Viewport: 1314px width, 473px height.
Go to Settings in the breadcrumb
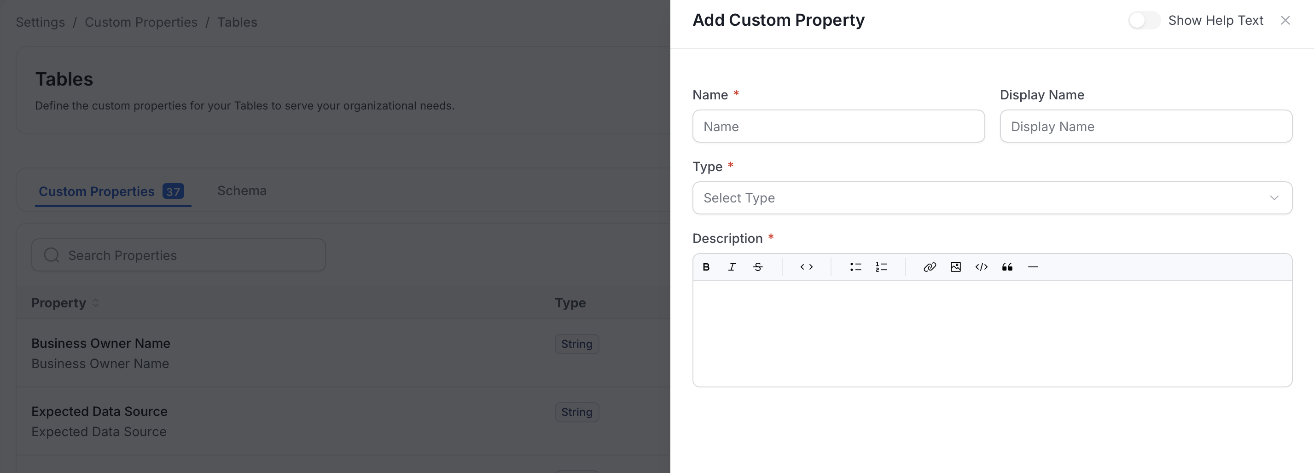point(41,22)
